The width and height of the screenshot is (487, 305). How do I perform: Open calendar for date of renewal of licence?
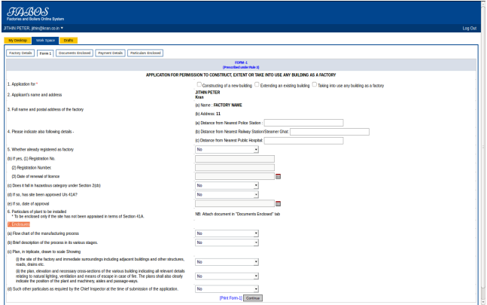[x=278, y=176]
